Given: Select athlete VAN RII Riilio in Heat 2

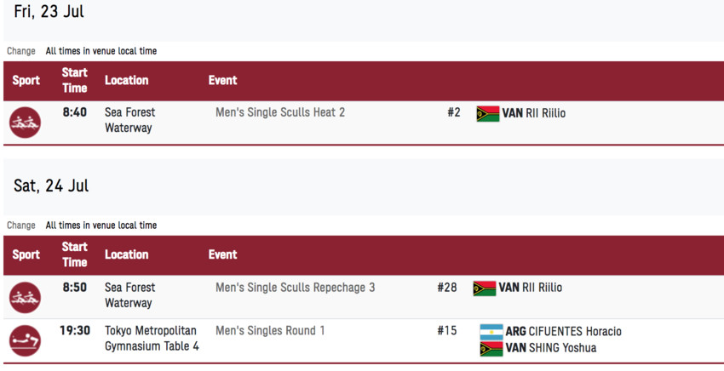Looking at the screenshot, I should (x=533, y=113).
